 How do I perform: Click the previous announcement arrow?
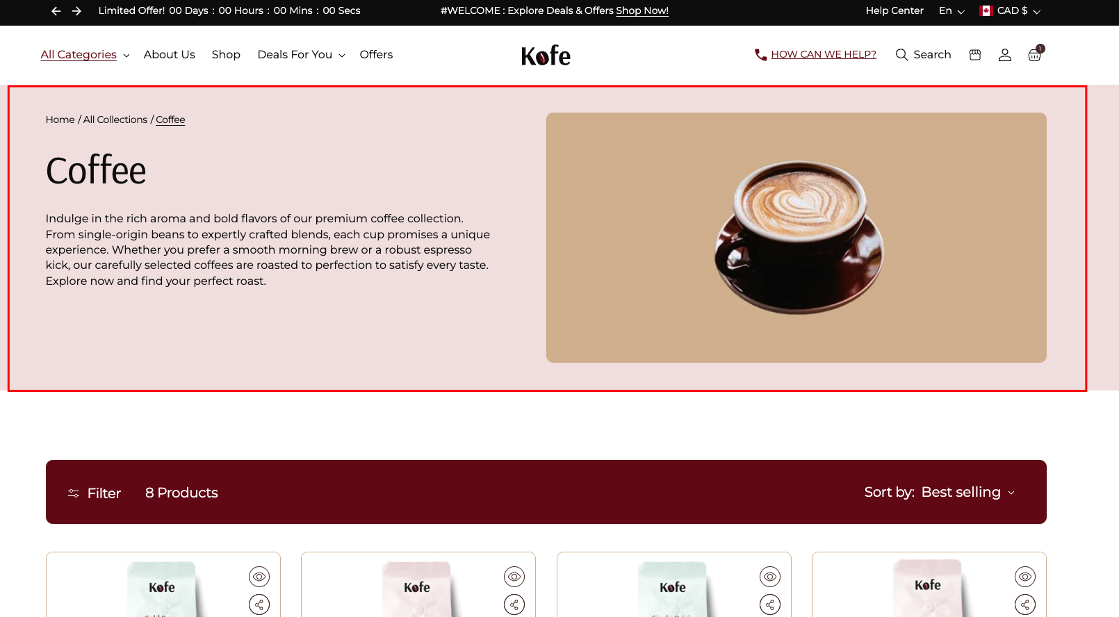pyautogui.click(x=56, y=11)
